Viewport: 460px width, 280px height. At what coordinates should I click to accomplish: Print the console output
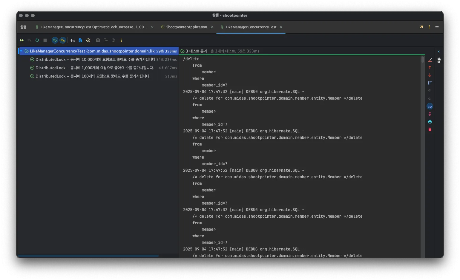[430, 122]
